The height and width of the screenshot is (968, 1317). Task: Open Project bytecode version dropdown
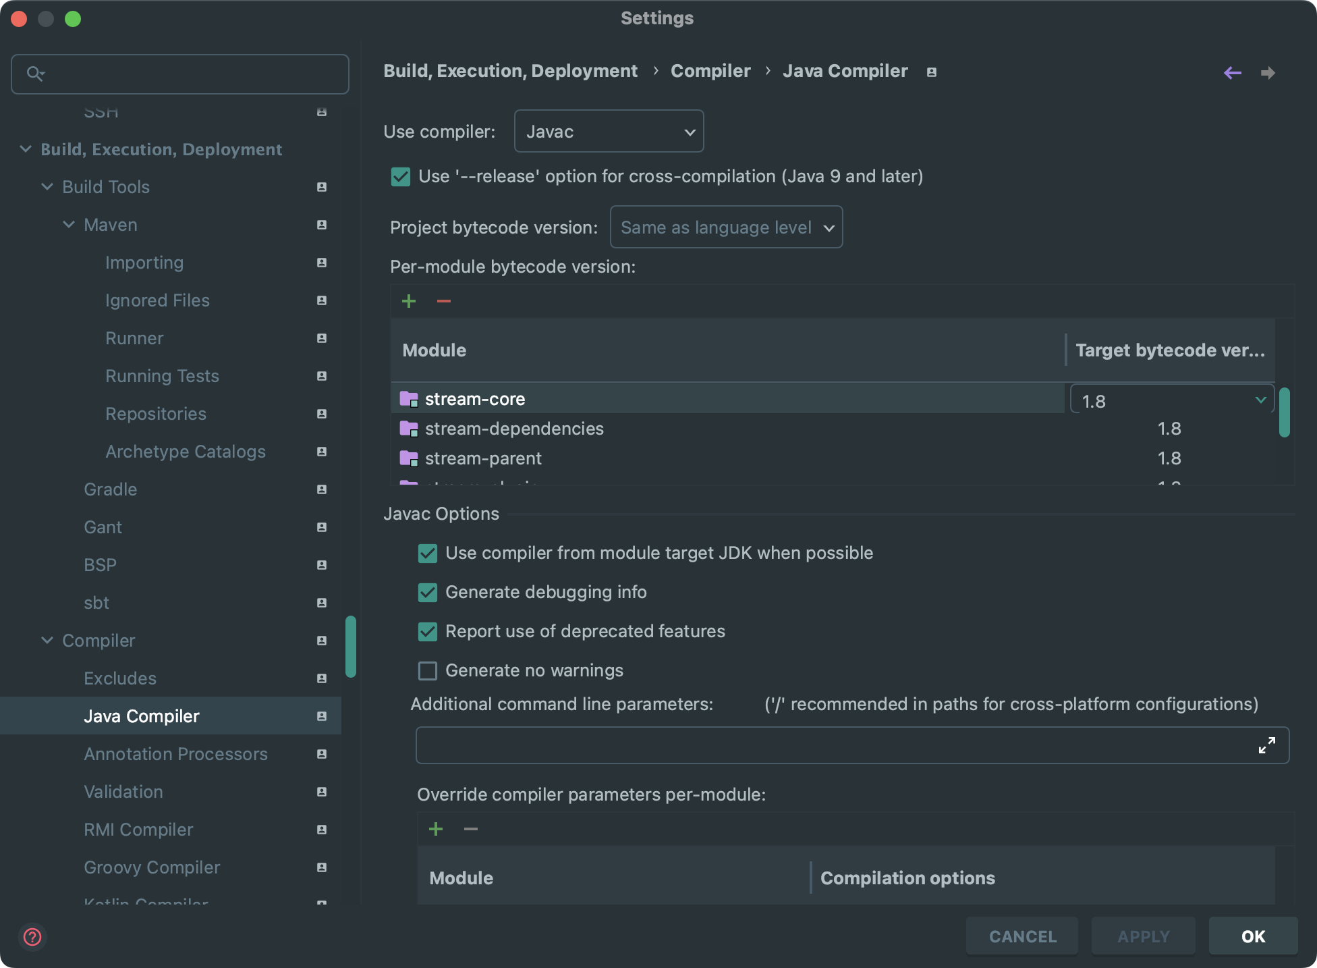[726, 227]
